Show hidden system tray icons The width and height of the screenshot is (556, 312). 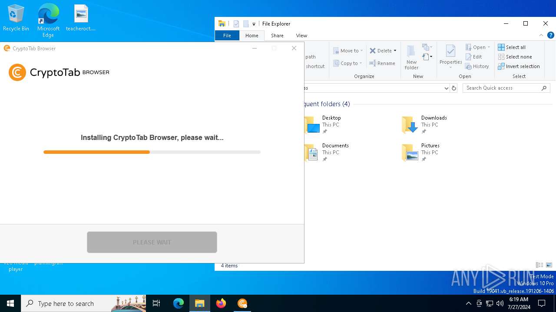[x=468, y=303]
